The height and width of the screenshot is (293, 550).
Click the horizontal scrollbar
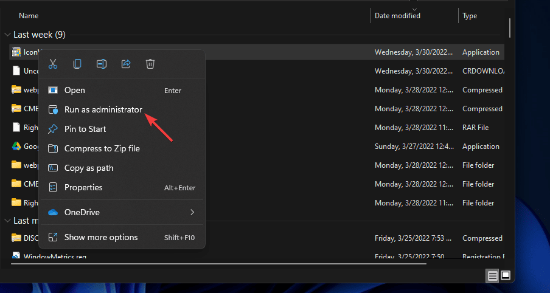click(x=219, y=264)
